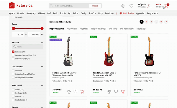Add American Ultra II Stratocaster to wishlist

pyautogui.click(x=116, y=91)
